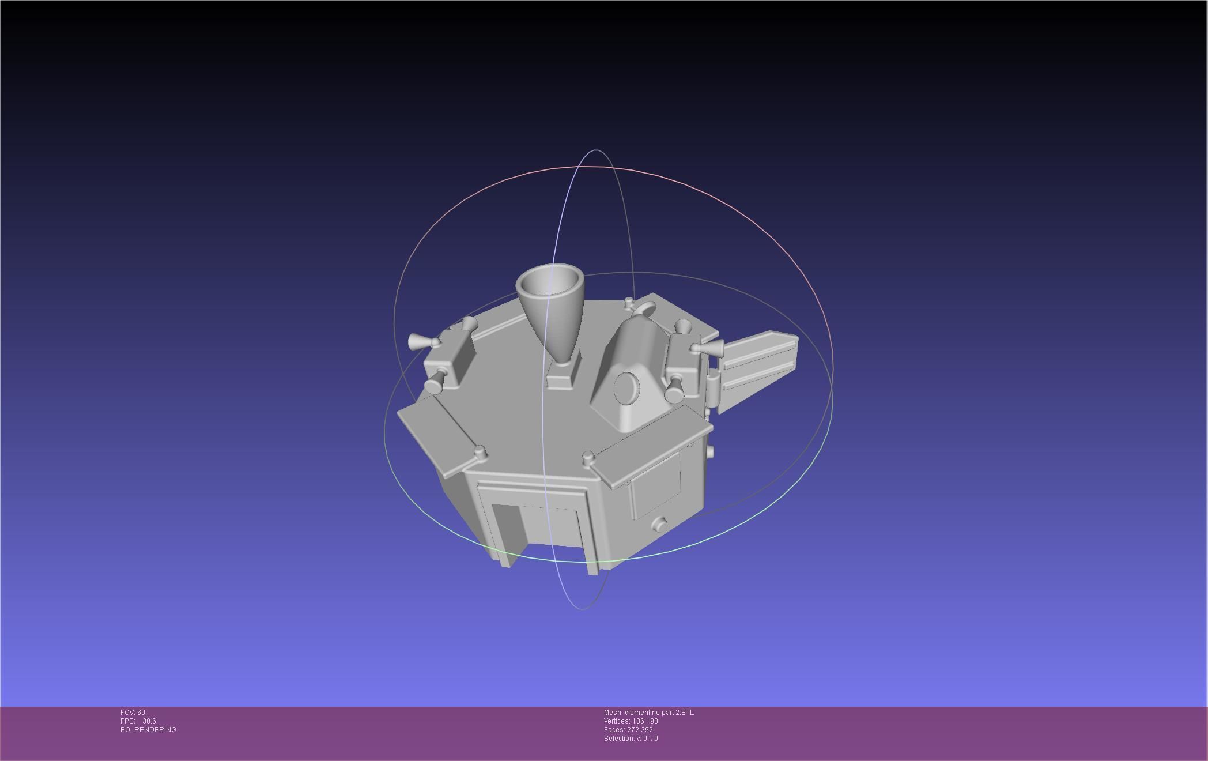Click the FPS: 38.6 readout
The height and width of the screenshot is (761, 1208).
coord(138,721)
